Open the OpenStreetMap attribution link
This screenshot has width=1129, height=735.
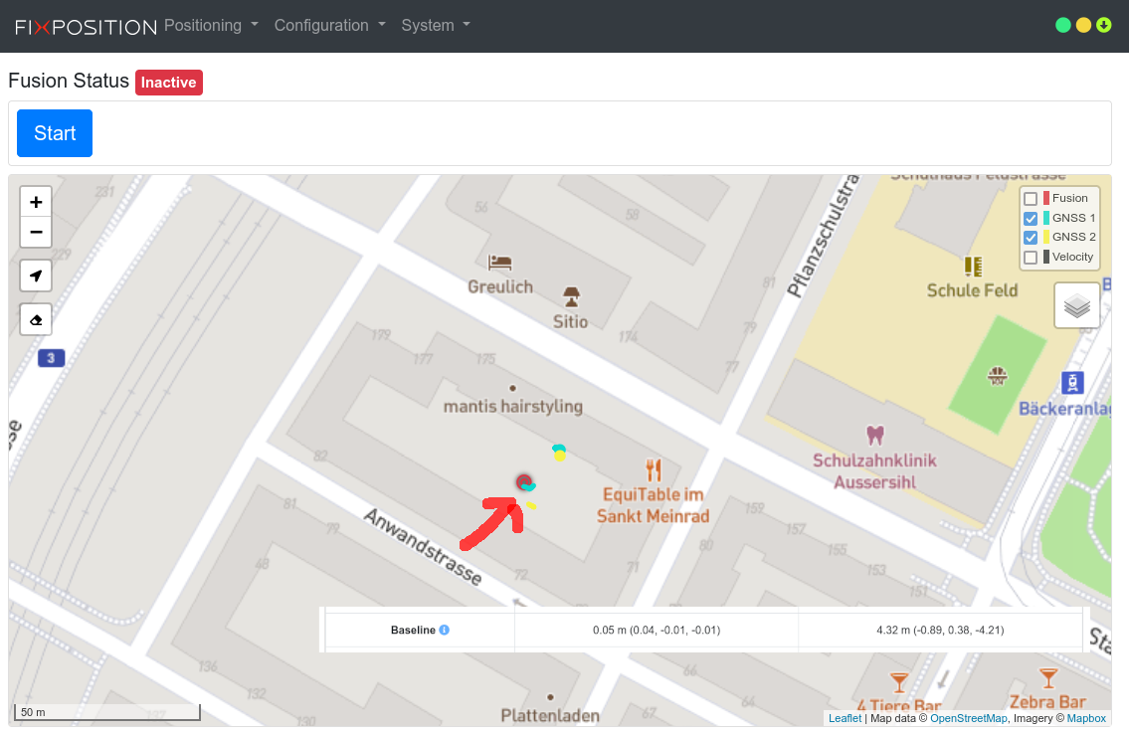click(968, 718)
